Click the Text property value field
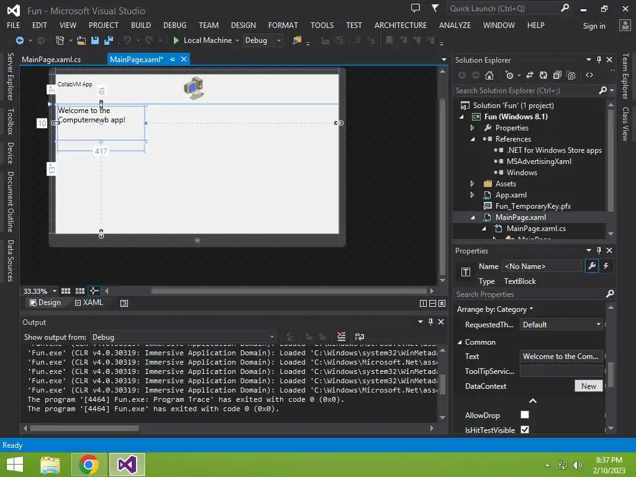This screenshot has height=477, width=636. 561,356
